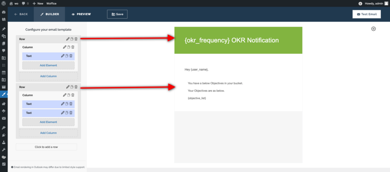The height and width of the screenshot is (172, 390).
Task: Delete the first Row with trash icon
Action: pos(76,39)
